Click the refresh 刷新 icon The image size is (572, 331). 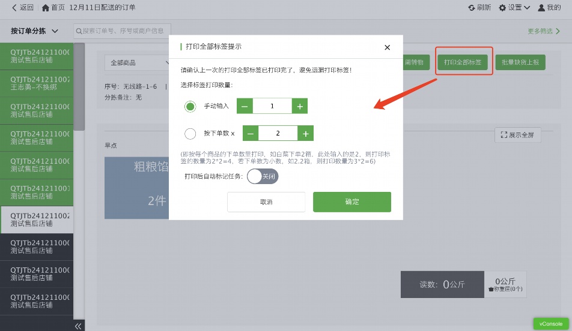[472, 8]
